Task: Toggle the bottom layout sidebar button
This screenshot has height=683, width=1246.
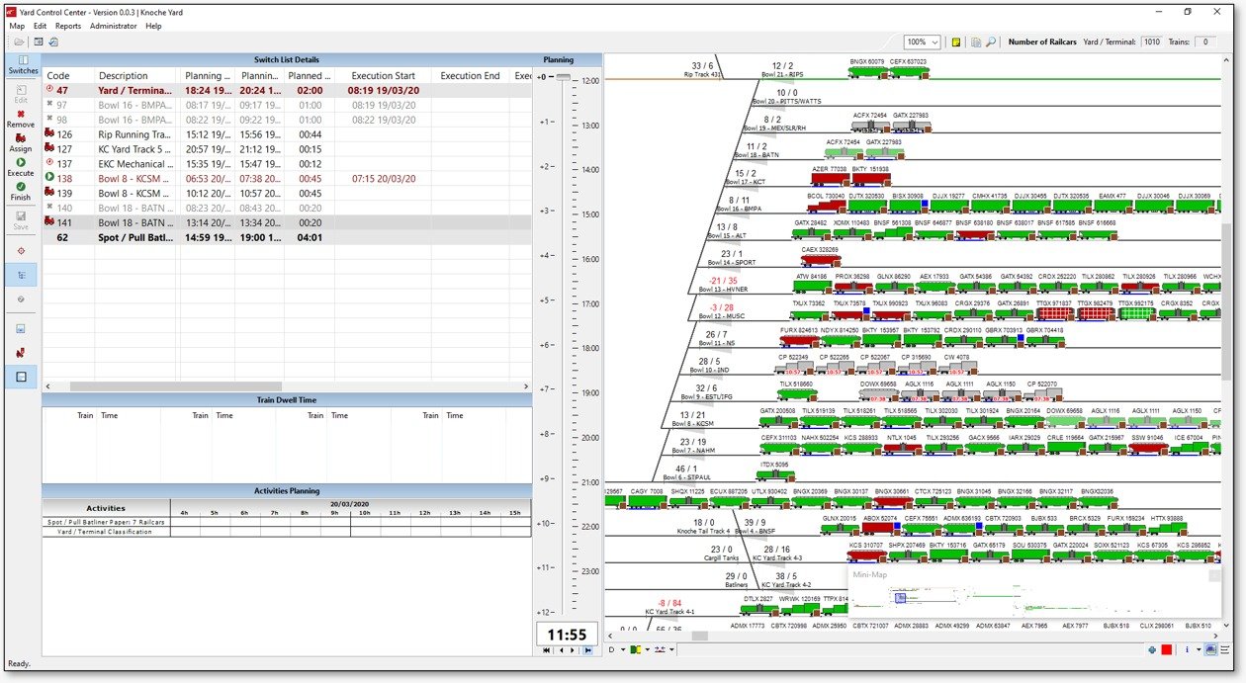Action: tap(21, 376)
